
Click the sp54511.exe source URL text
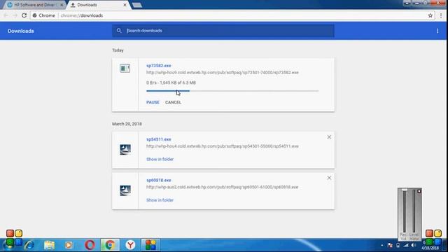pyautogui.click(x=223, y=146)
